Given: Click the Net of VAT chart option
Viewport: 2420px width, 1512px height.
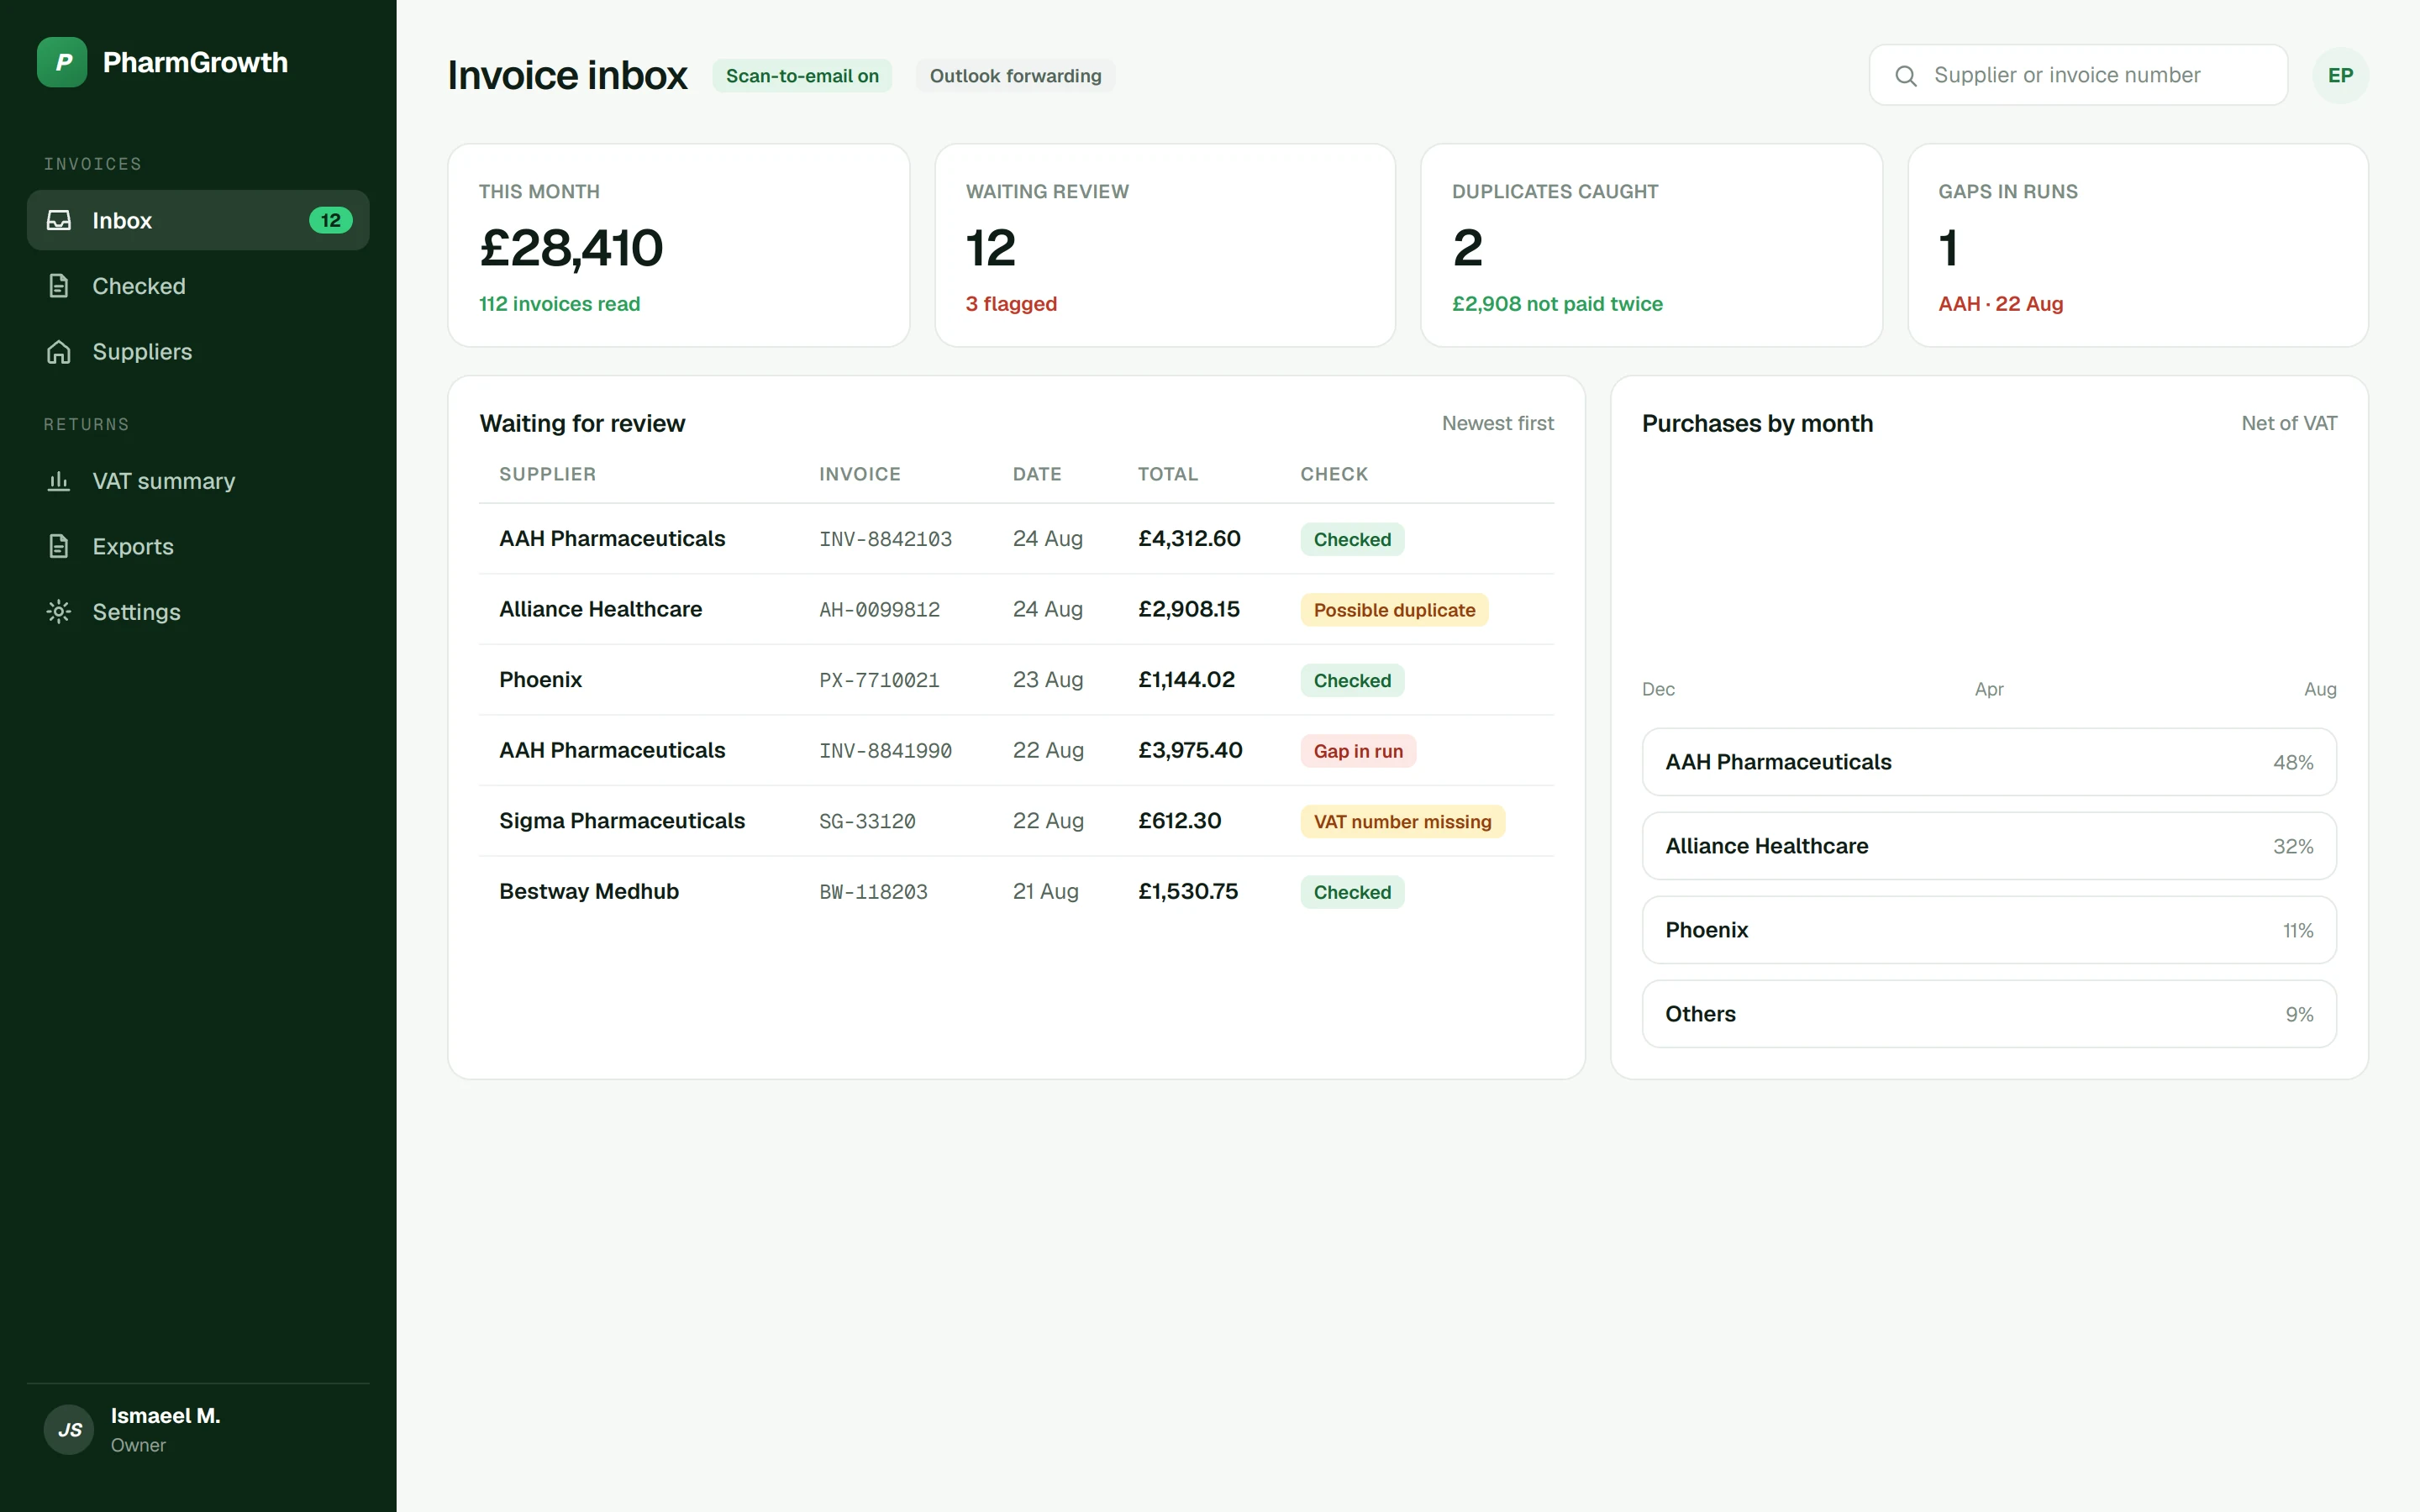Looking at the screenshot, I should (x=2289, y=423).
